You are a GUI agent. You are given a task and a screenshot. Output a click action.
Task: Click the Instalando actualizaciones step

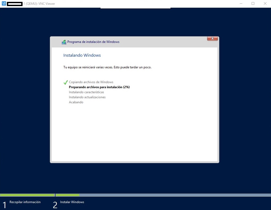coord(87,97)
